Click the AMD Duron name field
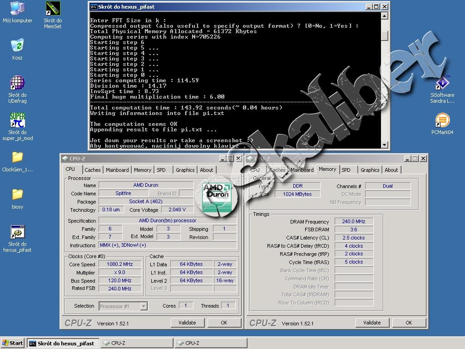The image size is (465, 349). tap(146, 185)
